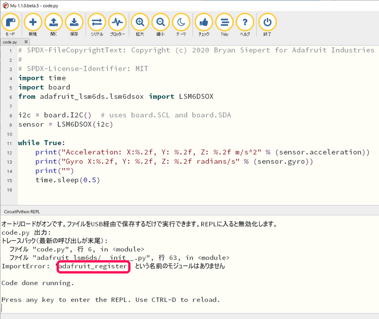Toggle the Theme (テーマ) moon icon

(181, 23)
